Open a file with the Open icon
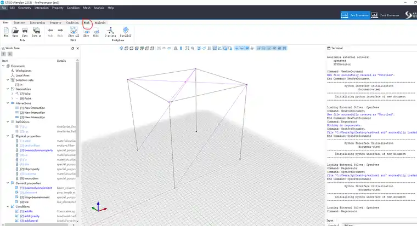 tap(15, 31)
